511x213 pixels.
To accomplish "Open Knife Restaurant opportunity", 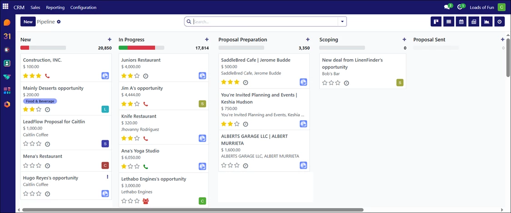I will click(x=163, y=127).
